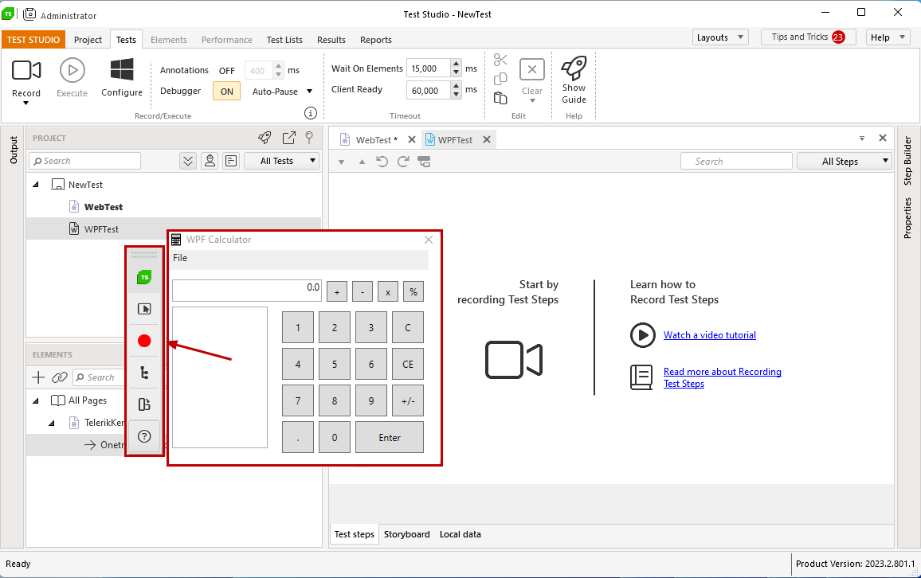Viewport: 921px width, 578px height.
Task: Expand the Step Builder side panel
Action: [x=907, y=161]
